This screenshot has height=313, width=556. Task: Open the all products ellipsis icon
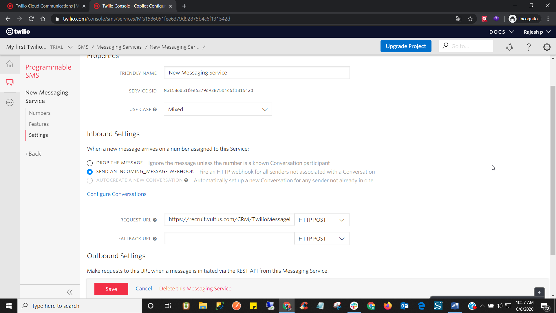point(10,103)
